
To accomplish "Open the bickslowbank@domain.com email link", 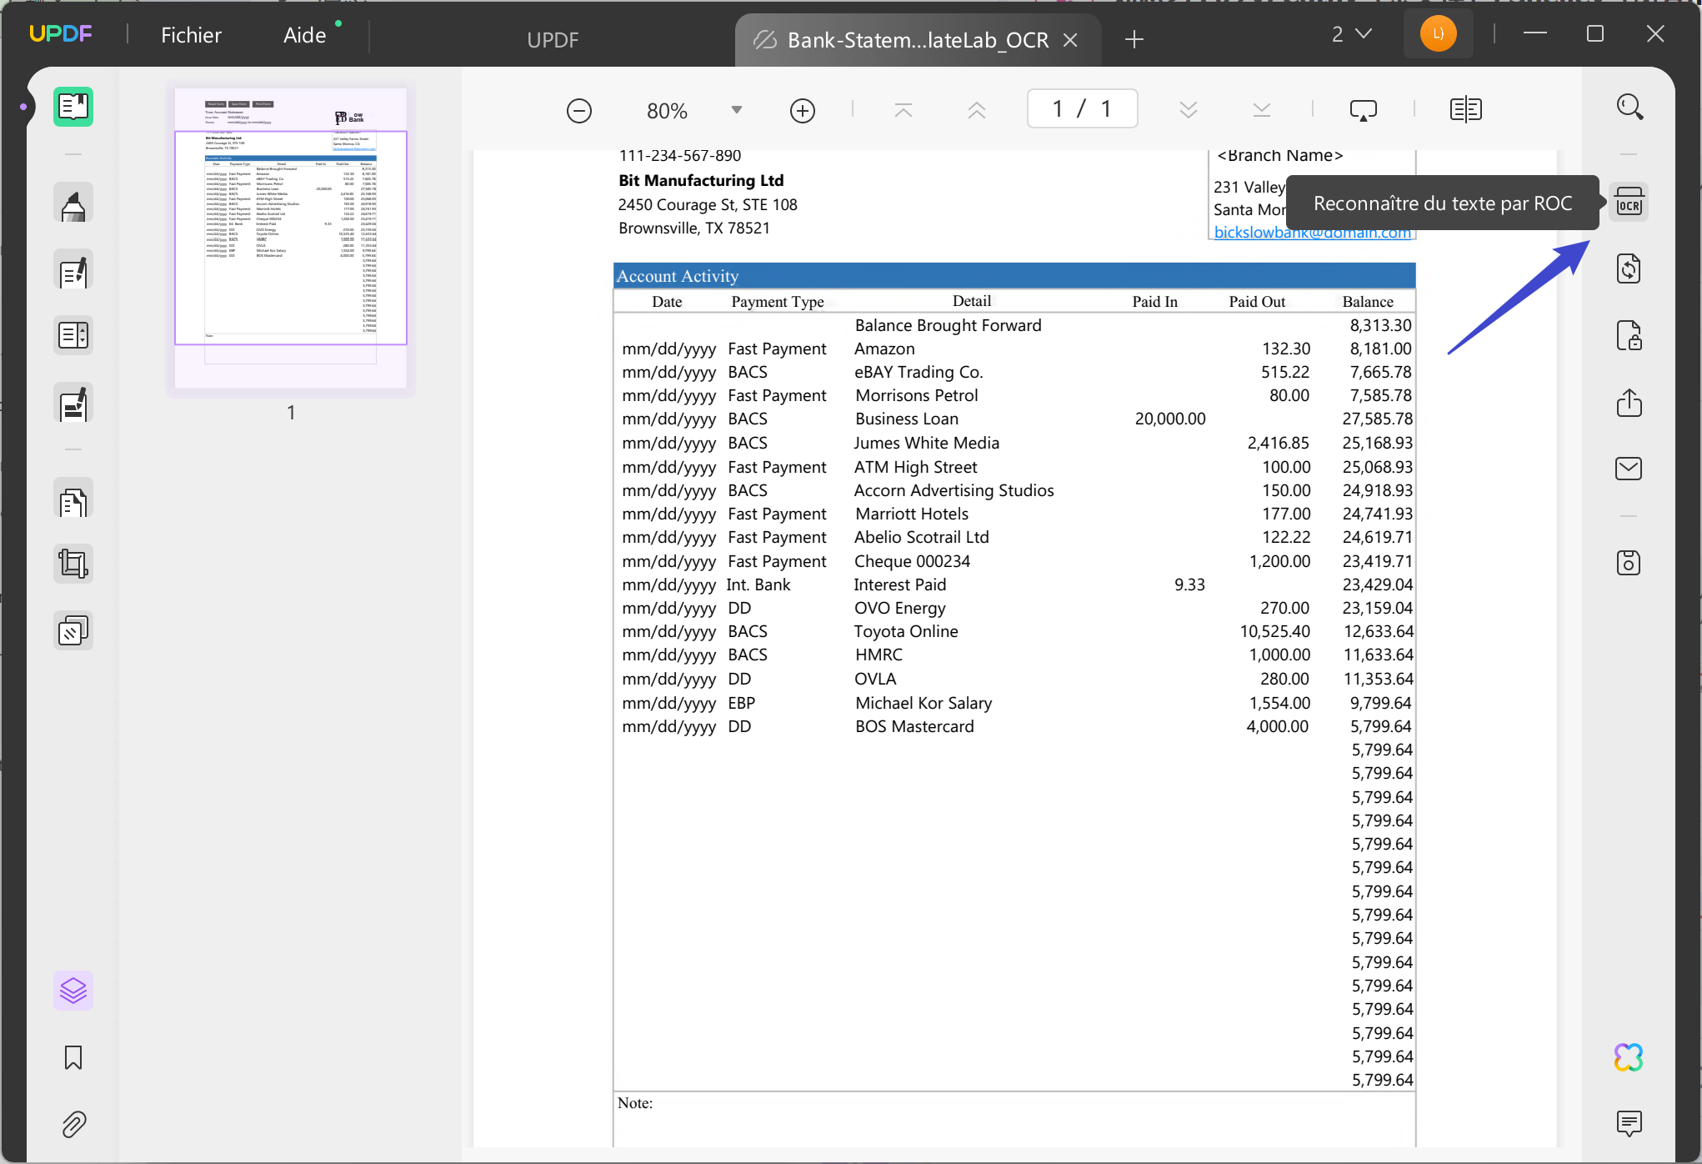I will [x=1313, y=233].
